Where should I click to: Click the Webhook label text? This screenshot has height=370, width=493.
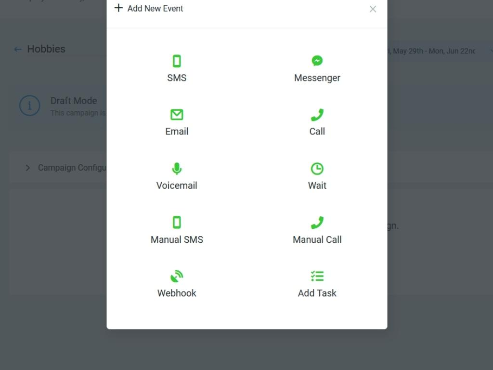pos(177,293)
